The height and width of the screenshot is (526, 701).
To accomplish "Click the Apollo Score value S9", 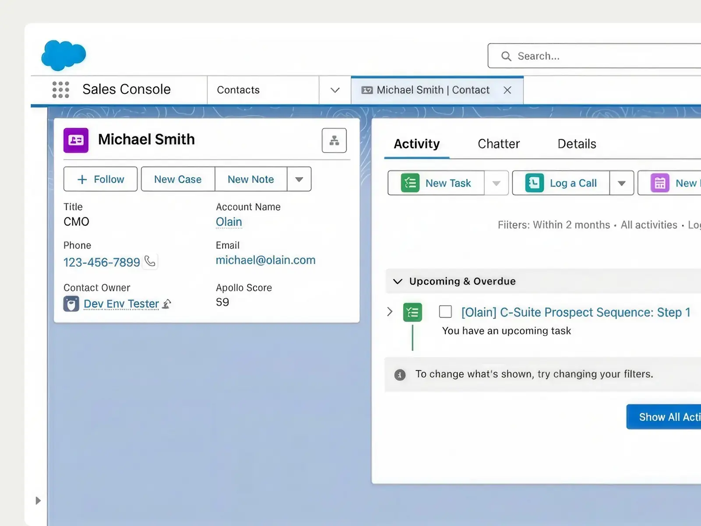I will click(223, 302).
